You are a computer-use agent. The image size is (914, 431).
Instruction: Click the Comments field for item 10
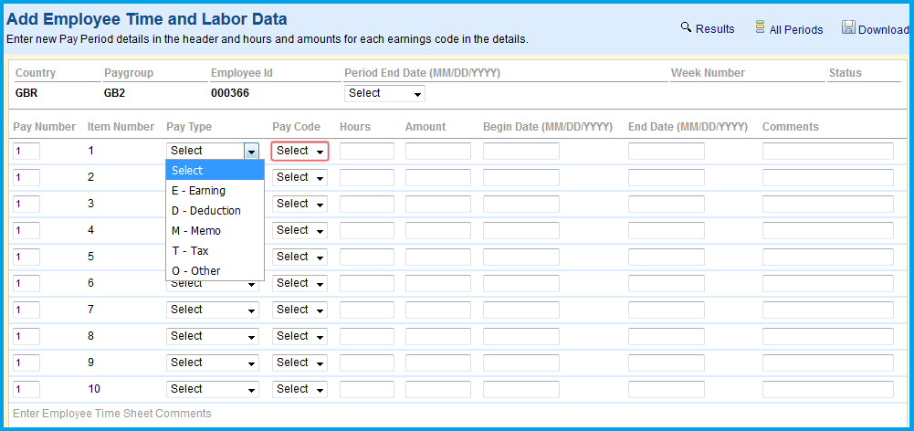coord(827,389)
